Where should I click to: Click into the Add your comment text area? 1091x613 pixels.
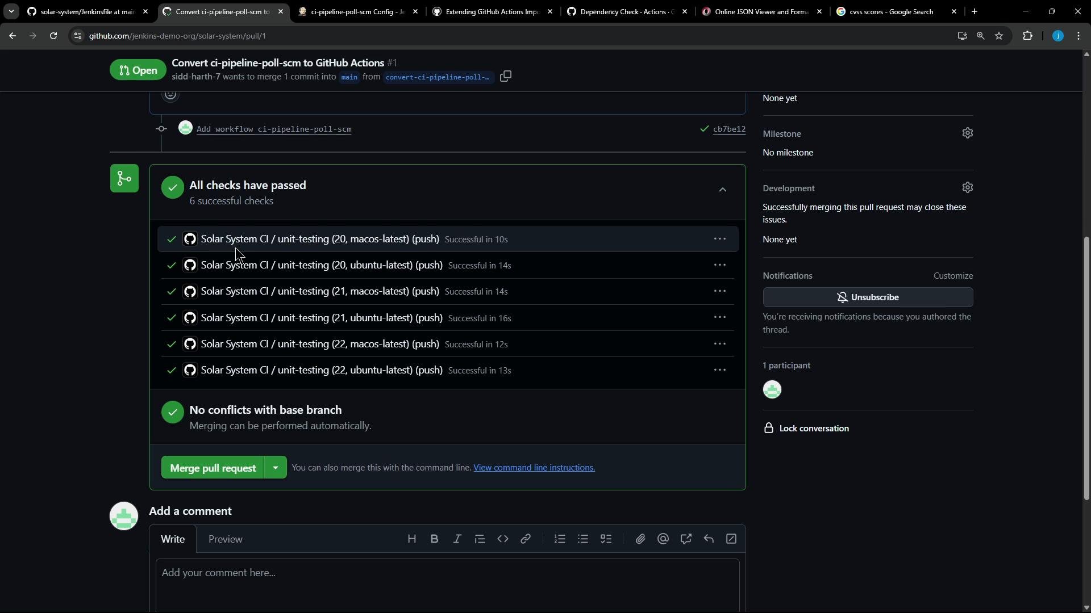click(447, 585)
